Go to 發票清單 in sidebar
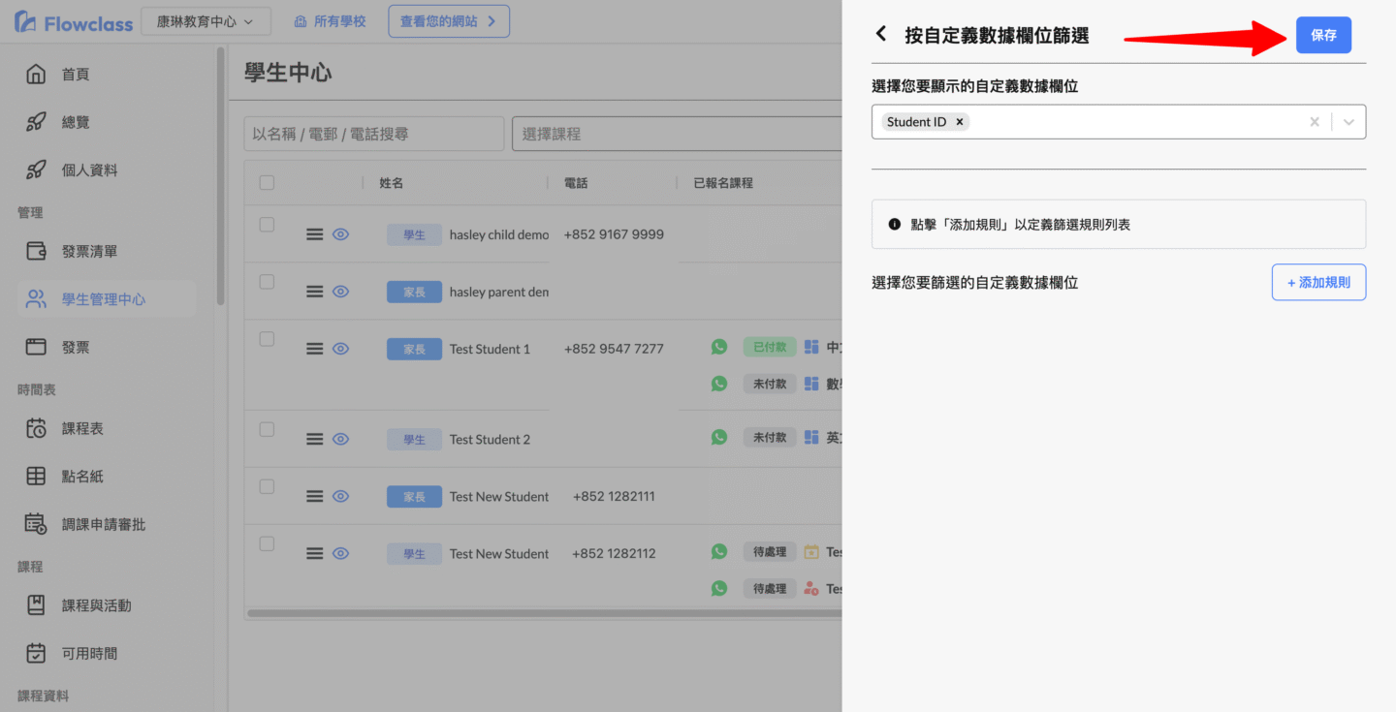 click(89, 252)
